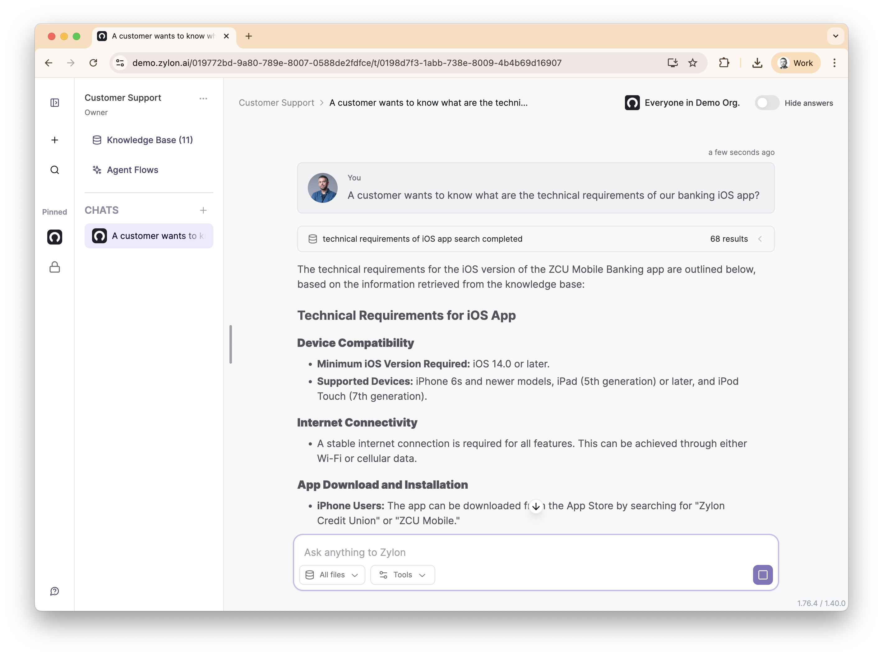Click the Ask anything to Zylon field

(x=517, y=552)
